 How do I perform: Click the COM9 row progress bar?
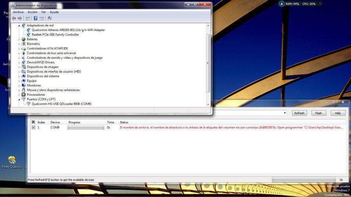tap(86, 127)
